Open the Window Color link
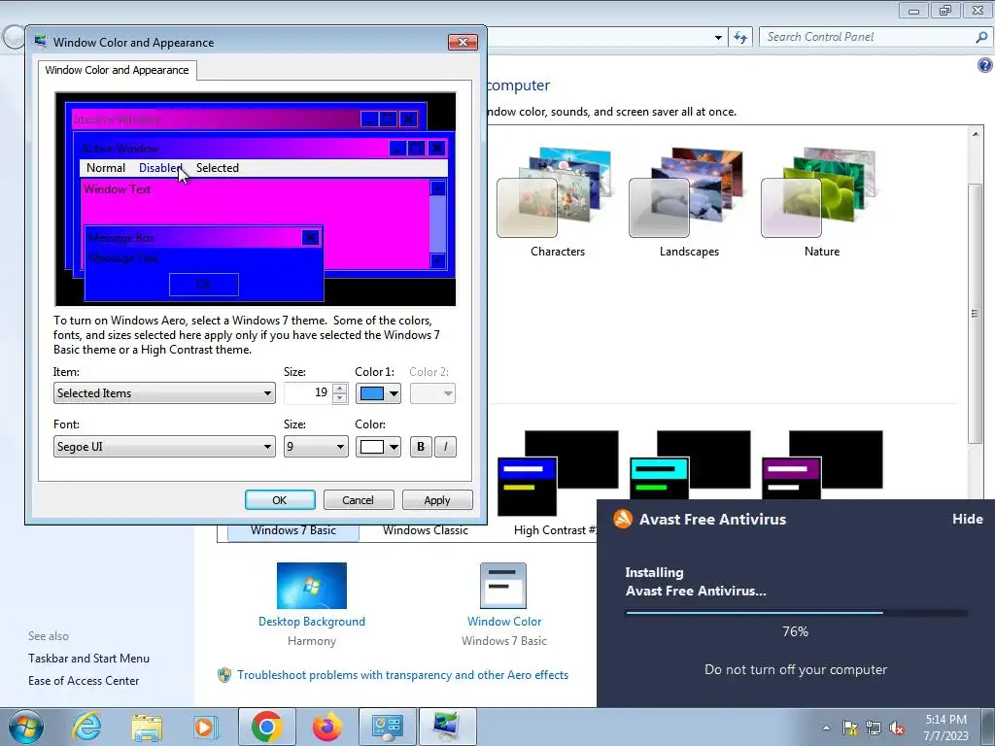This screenshot has height=746, width=995. [504, 622]
